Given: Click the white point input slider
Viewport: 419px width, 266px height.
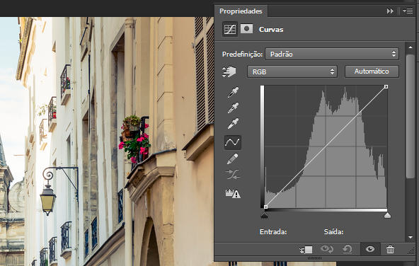Looking at the screenshot, I should tap(387, 215).
